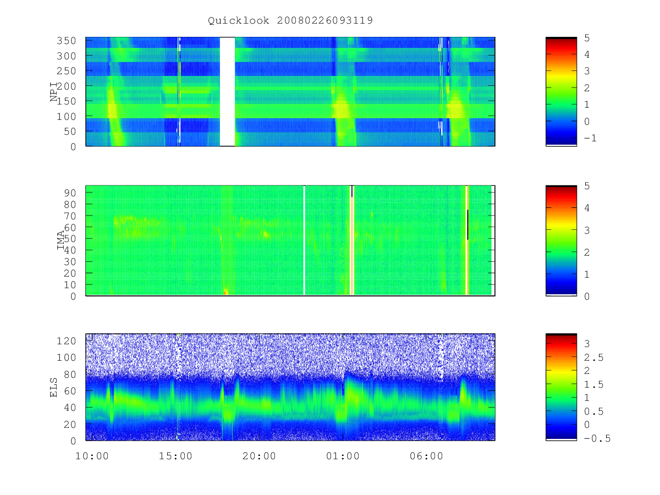Click the ELS spectrogram plot area
This screenshot has width=660, height=495.
click(x=290, y=387)
